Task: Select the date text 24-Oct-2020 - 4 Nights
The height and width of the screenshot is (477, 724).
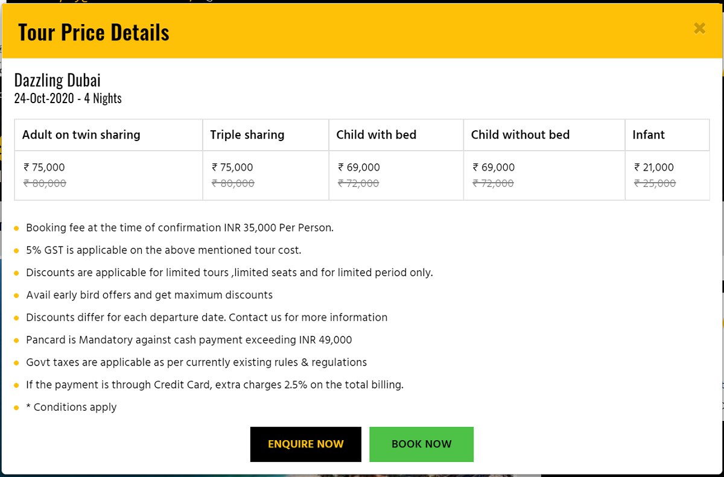Action: pyautogui.click(x=68, y=98)
